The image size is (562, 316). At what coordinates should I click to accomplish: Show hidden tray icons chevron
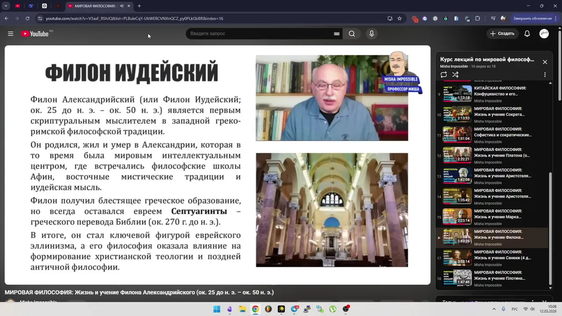[494, 309]
